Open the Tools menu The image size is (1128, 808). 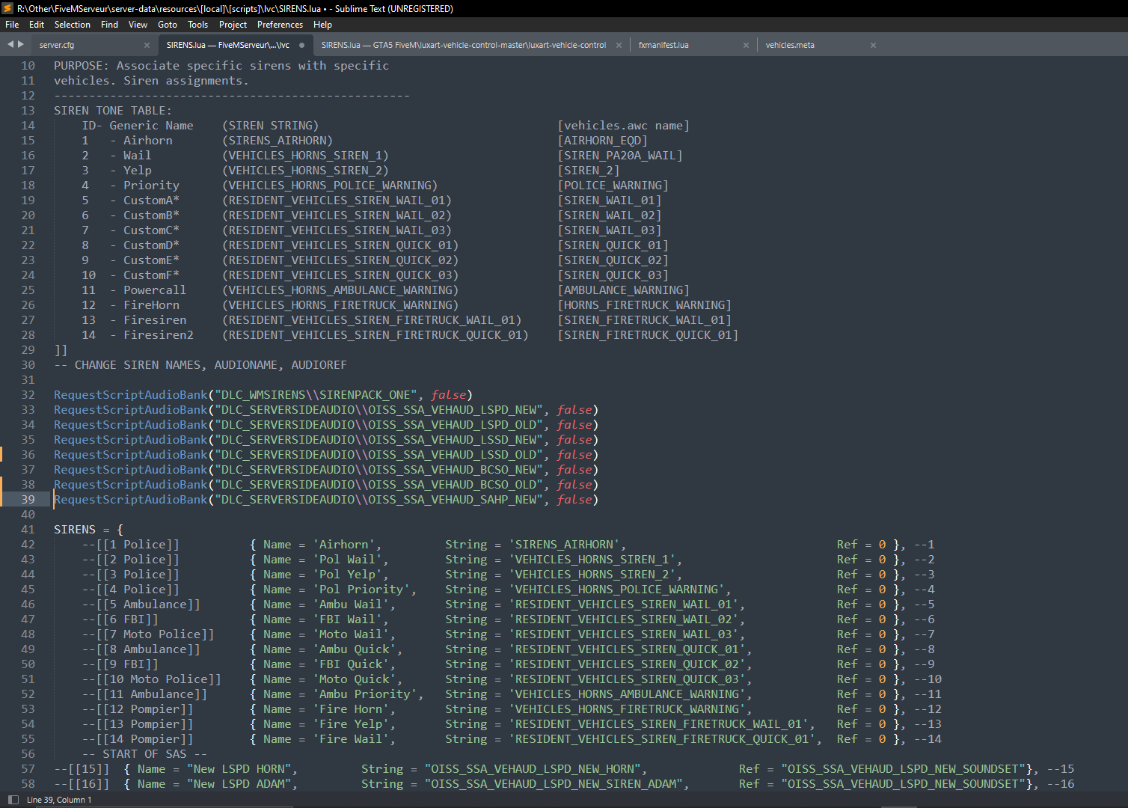click(197, 24)
